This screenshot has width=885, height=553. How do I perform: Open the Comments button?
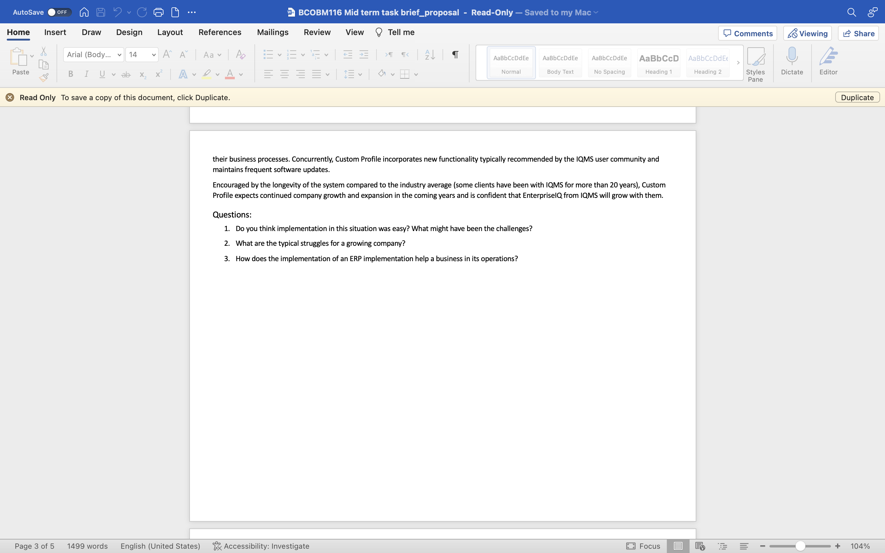(748, 33)
